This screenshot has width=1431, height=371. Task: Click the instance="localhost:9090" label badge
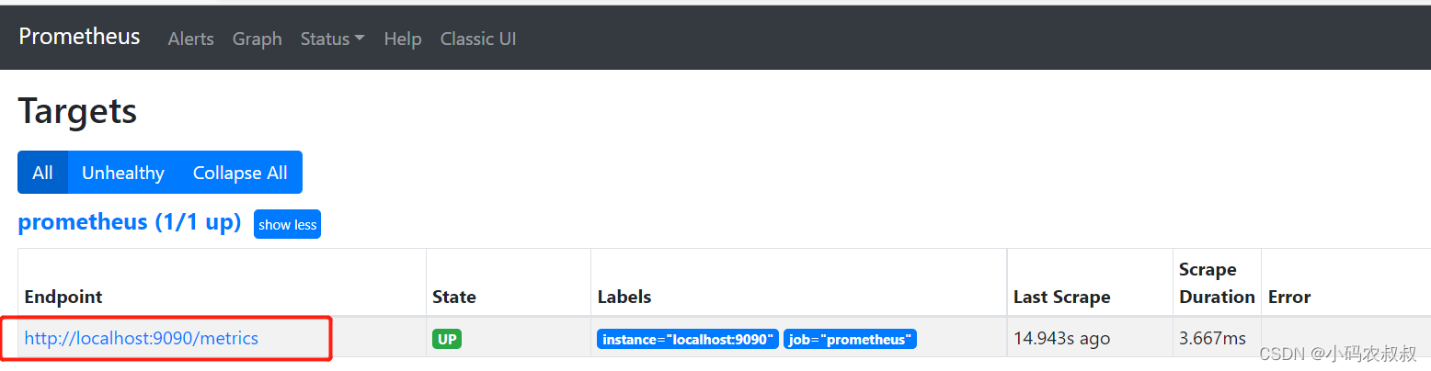[688, 339]
